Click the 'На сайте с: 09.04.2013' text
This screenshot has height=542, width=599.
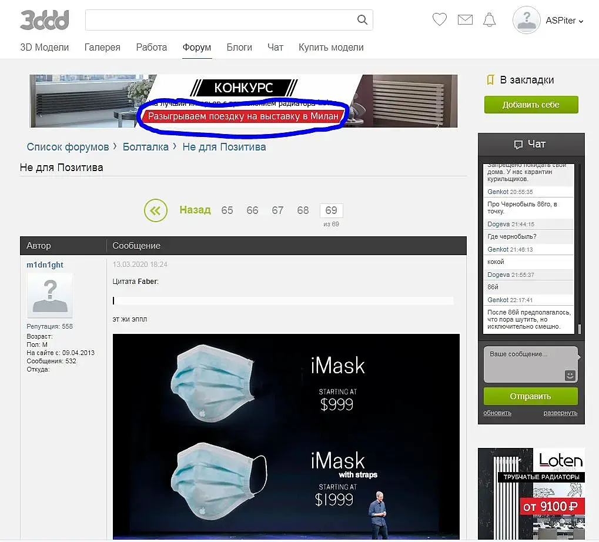coord(61,353)
